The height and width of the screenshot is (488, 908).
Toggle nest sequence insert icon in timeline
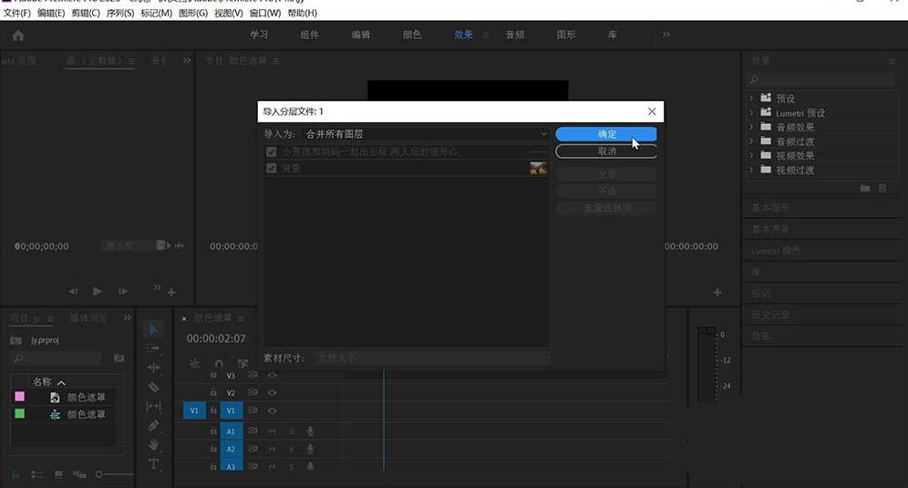coord(194,363)
